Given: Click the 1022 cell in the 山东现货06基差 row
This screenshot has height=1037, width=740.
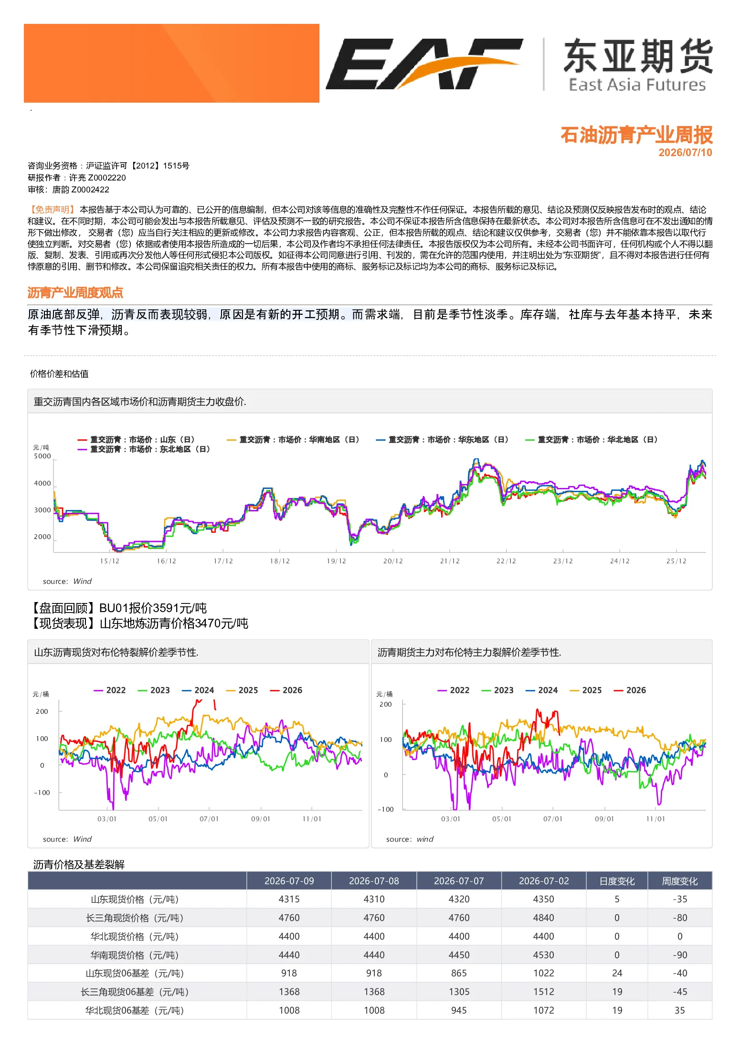Looking at the screenshot, I should pyautogui.click(x=544, y=974).
